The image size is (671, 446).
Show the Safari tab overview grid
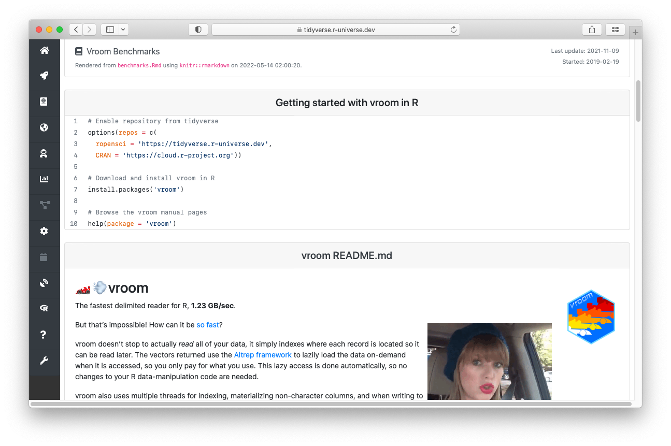click(x=616, y=30)
